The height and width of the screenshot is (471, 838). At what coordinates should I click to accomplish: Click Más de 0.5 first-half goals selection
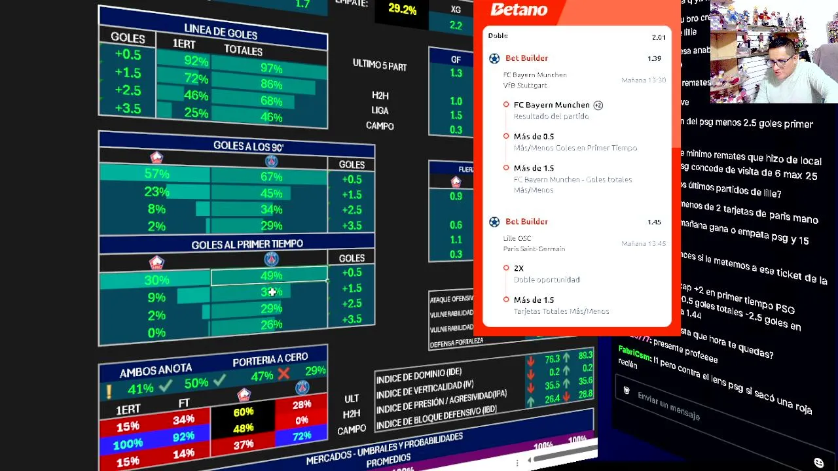[575, 142]
